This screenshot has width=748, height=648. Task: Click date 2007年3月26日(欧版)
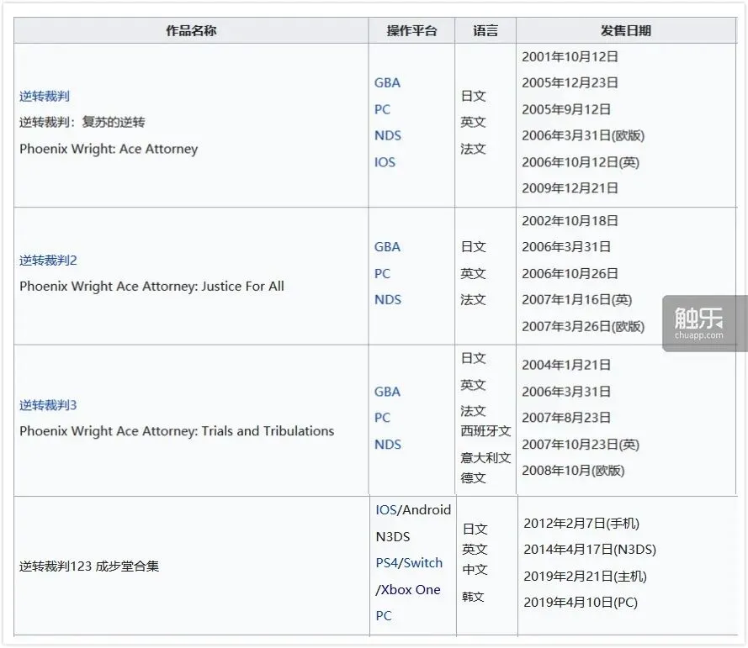click(583, 327)
